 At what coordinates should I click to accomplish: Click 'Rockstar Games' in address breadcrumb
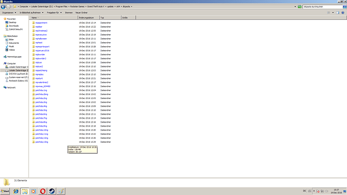pyautogui.click(x=77, y=7)
